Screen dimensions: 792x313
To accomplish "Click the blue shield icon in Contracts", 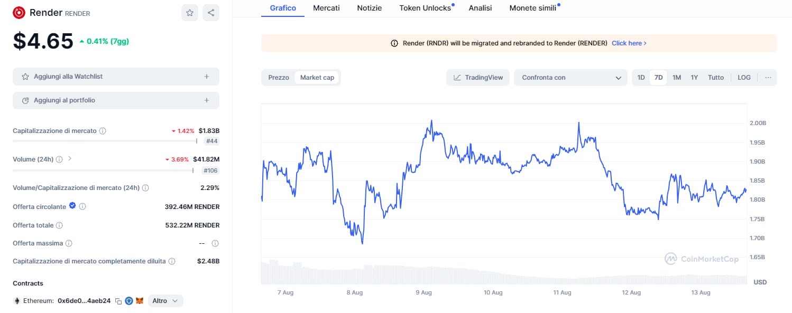I will (129, 301).
